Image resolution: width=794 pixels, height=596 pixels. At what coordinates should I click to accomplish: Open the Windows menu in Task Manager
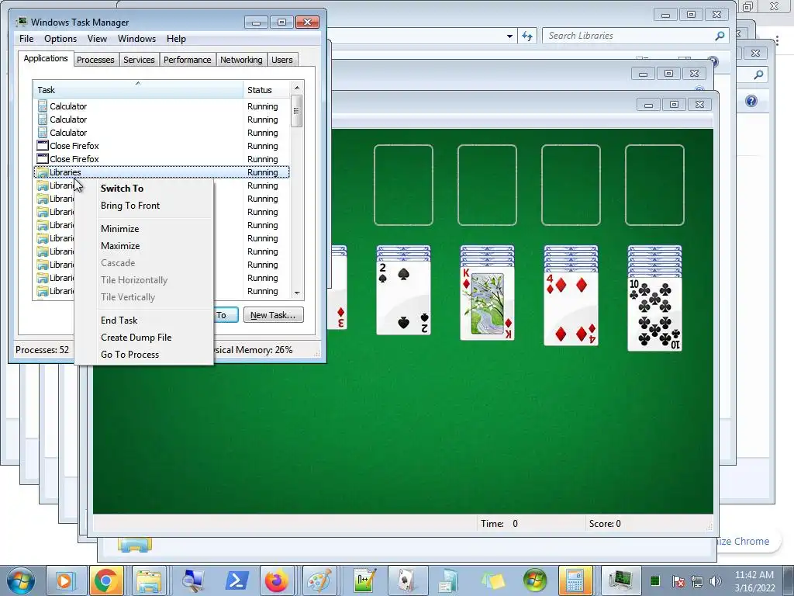click(136, 39)
